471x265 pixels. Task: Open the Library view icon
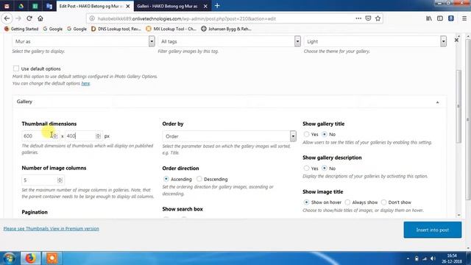(429, 18)
